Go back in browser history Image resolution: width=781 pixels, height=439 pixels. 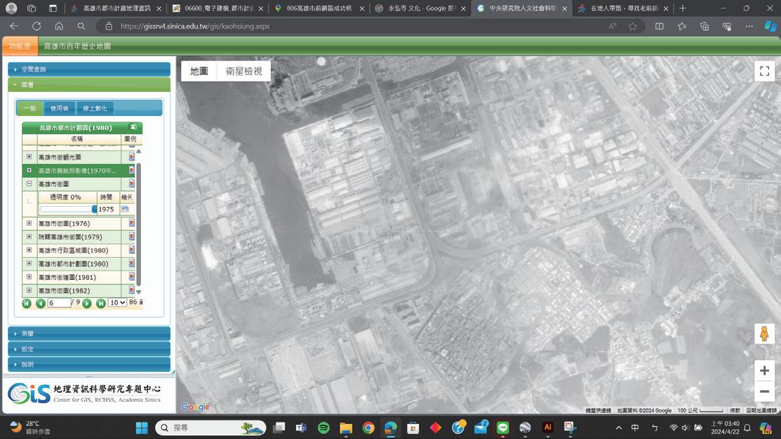(14, 26)
